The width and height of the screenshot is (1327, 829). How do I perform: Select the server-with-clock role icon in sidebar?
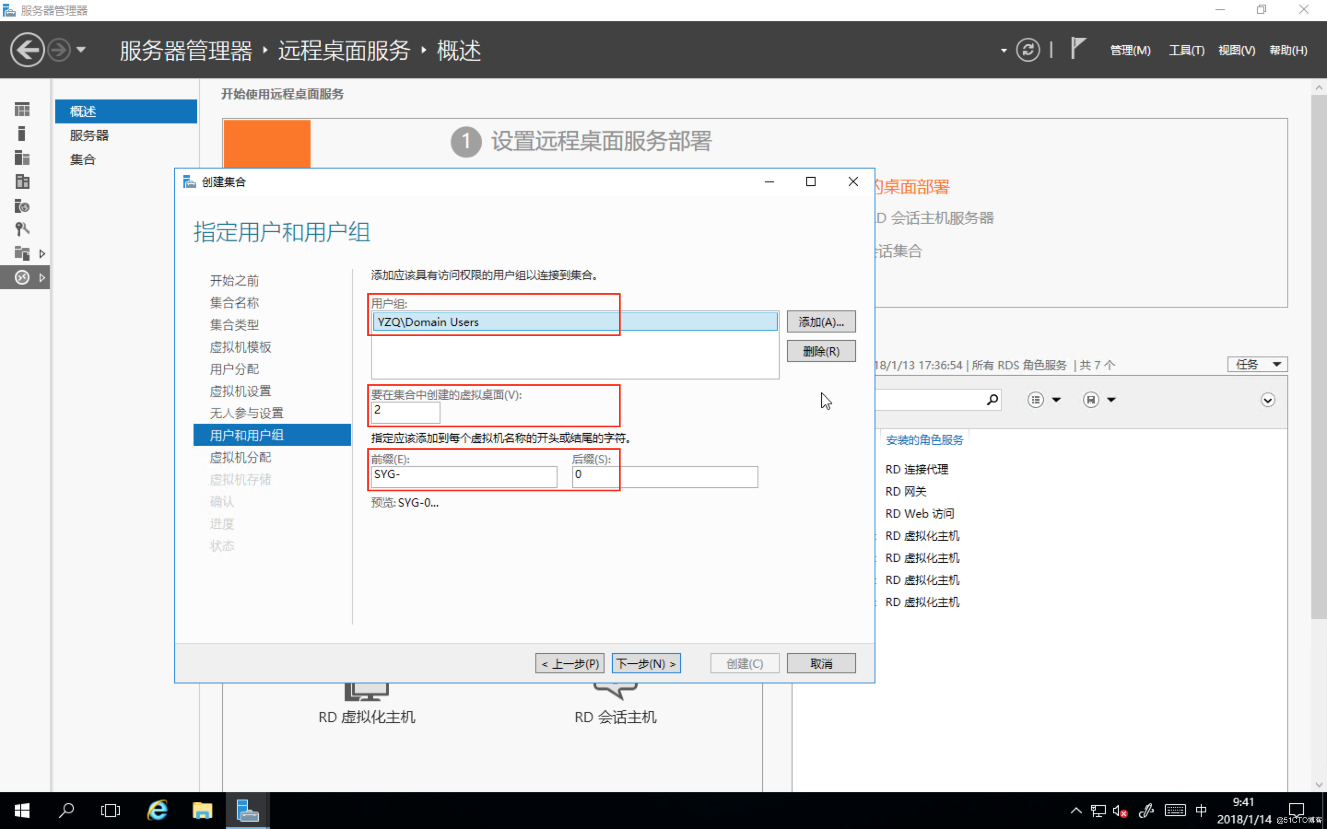point(22,205)
